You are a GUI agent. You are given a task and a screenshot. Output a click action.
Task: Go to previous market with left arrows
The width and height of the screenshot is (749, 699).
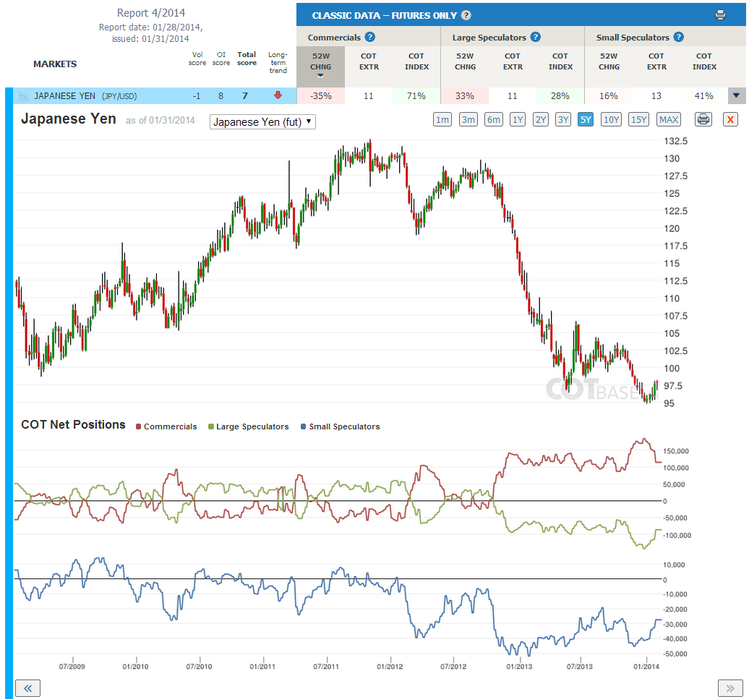(27, 688)
